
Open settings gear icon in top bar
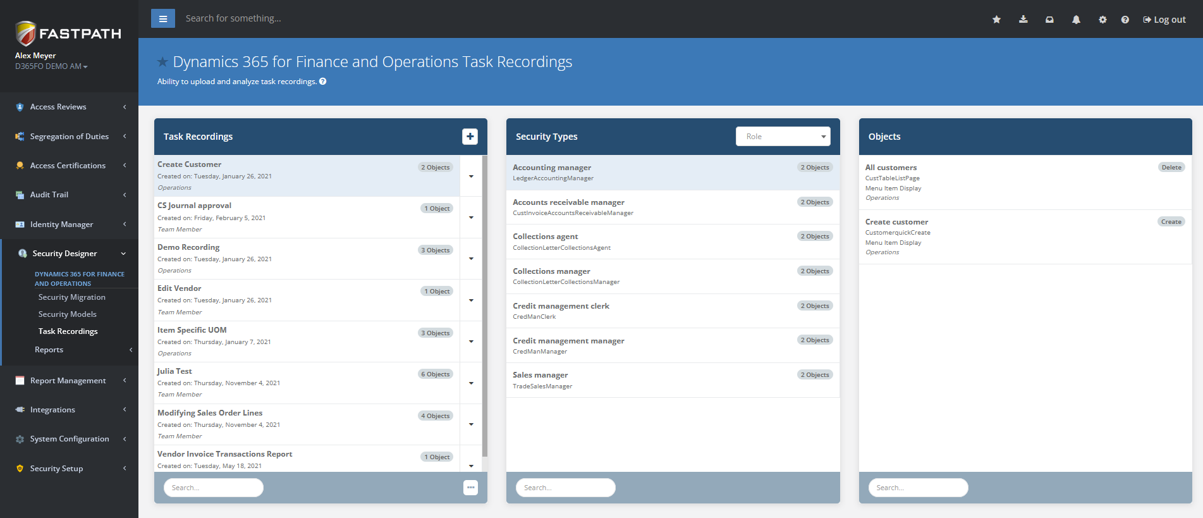(1102, 20)
